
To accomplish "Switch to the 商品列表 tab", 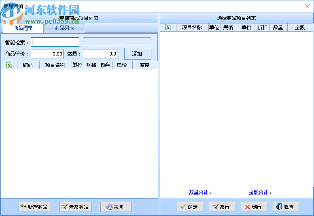I will (x=64, y=28).
